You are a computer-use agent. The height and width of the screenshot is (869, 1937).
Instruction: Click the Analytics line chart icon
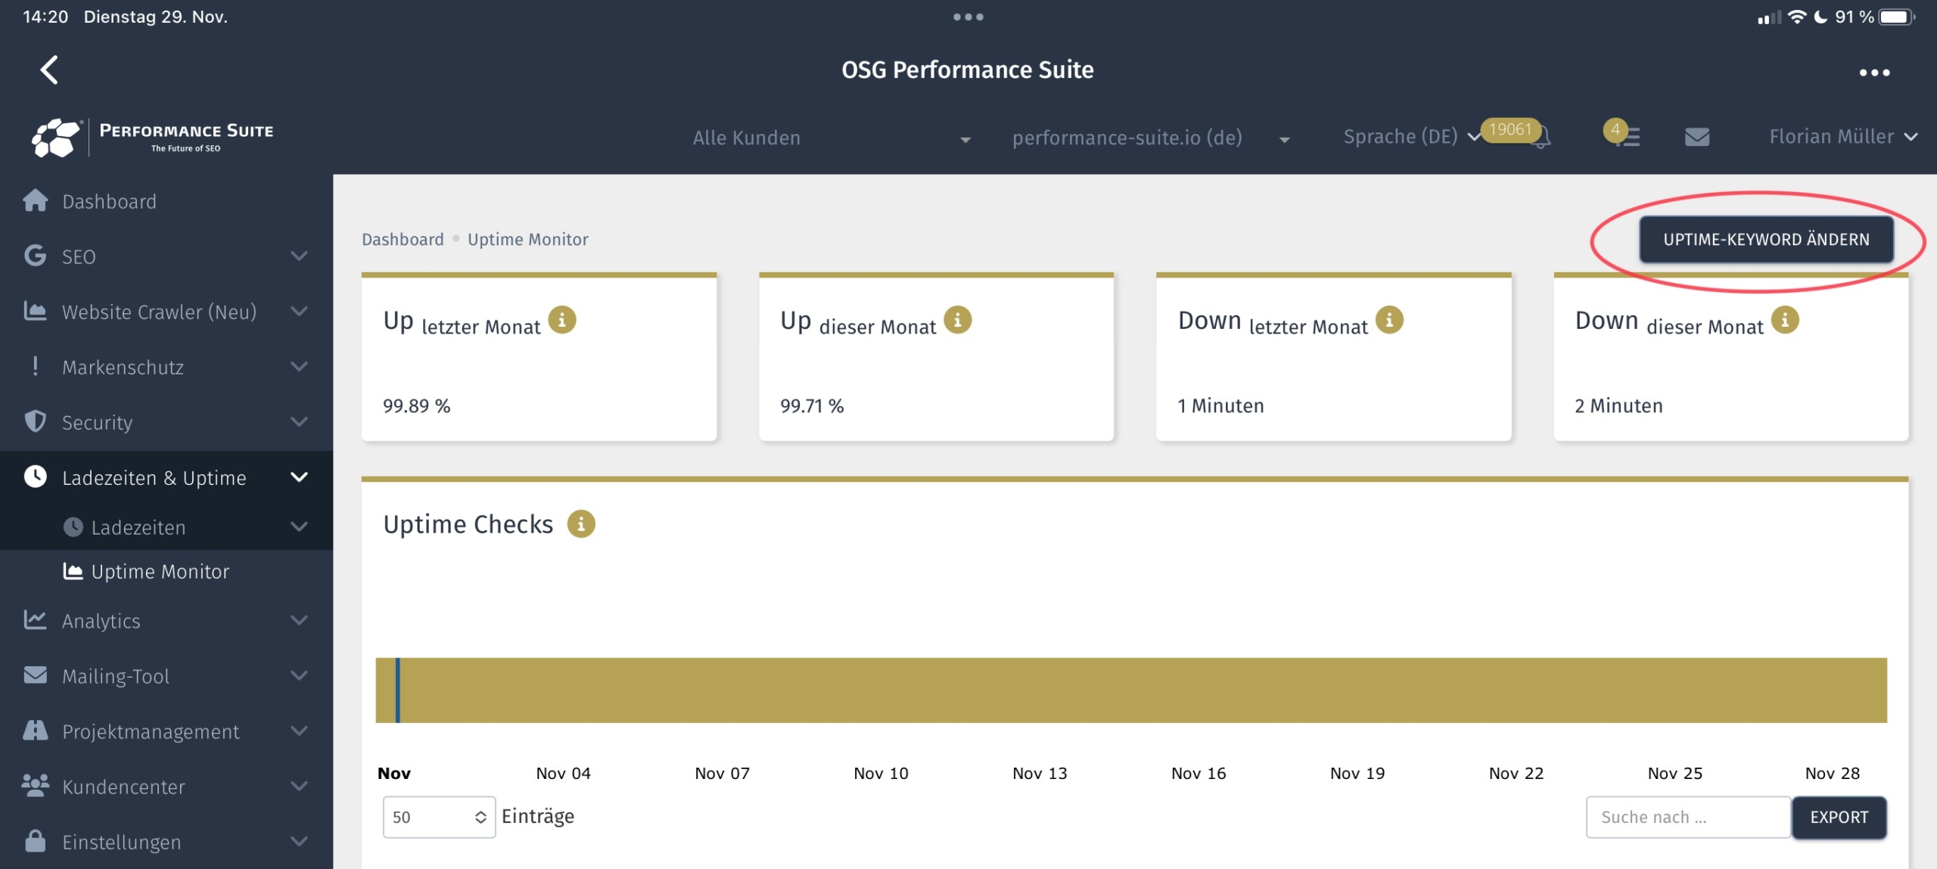point(35,619)
